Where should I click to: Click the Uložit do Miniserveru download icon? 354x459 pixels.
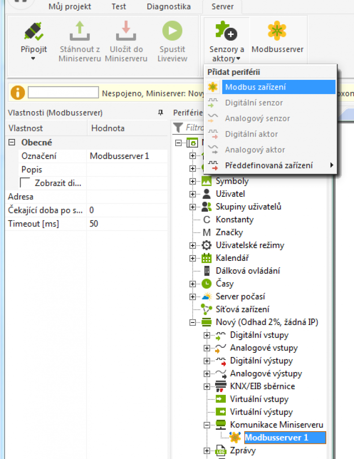(126, 30)
